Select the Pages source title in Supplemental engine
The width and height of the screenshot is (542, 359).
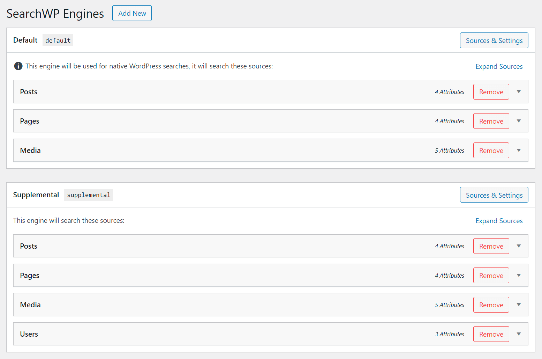30,276
